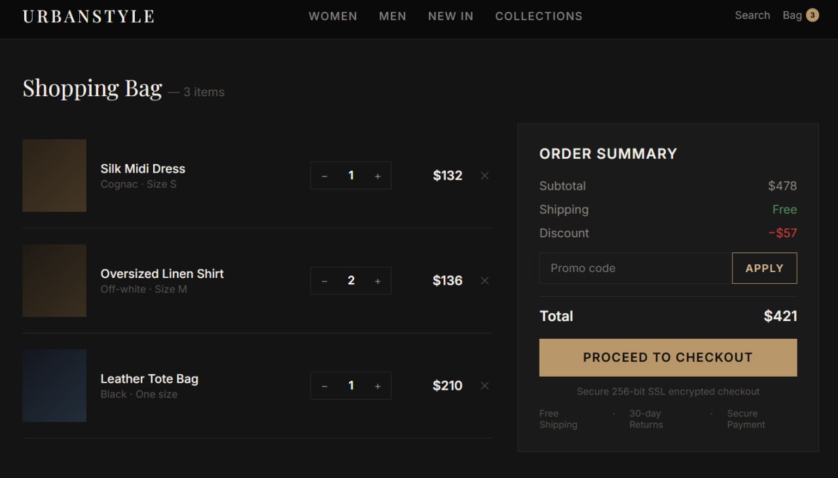Increase Silk Midi Dress quantity
838x478 pixels.
pos(378,176)
